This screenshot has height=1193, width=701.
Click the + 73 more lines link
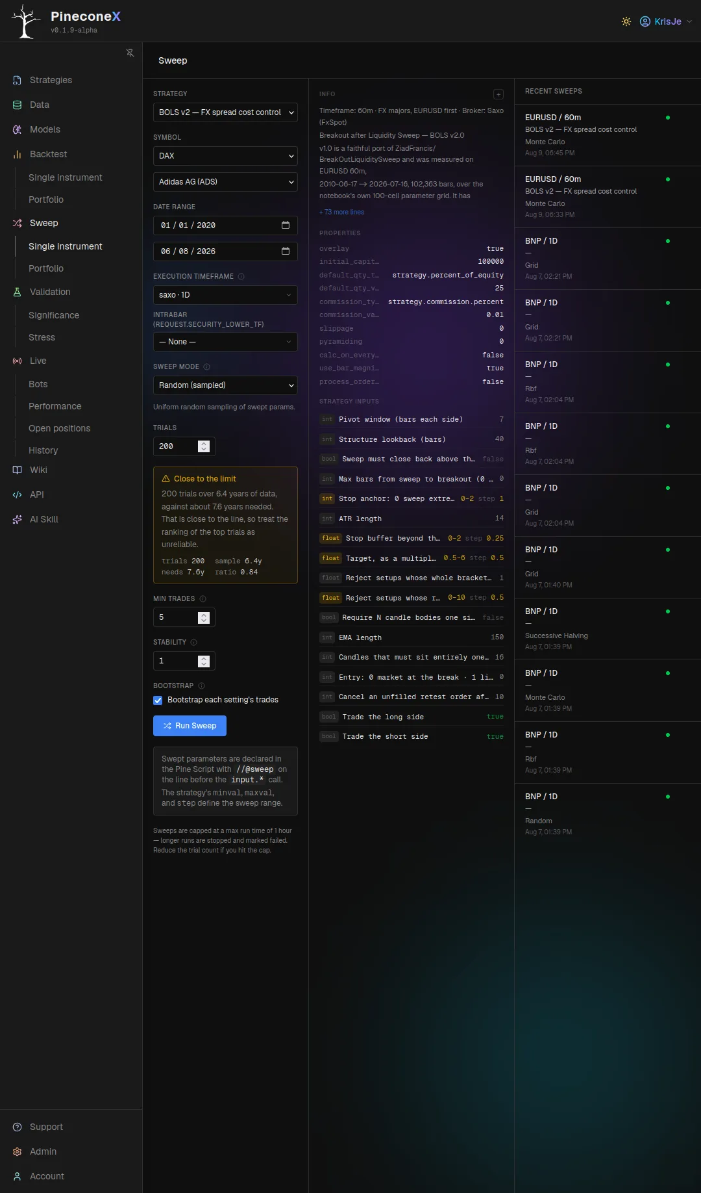[341, 212]
